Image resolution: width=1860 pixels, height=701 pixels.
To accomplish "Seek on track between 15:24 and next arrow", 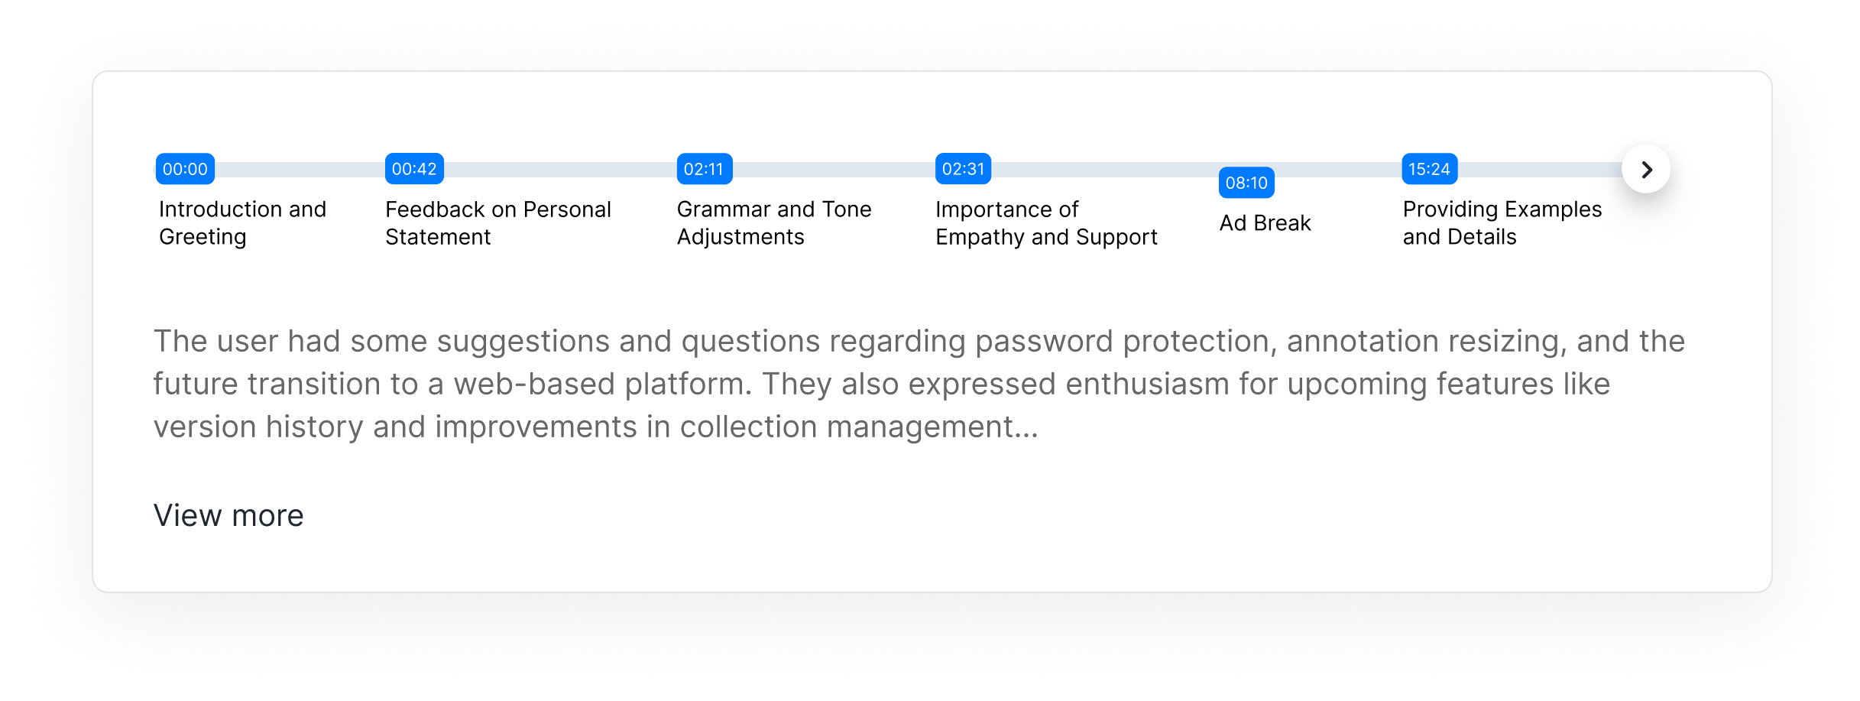I will click(x=1536, y=169).
